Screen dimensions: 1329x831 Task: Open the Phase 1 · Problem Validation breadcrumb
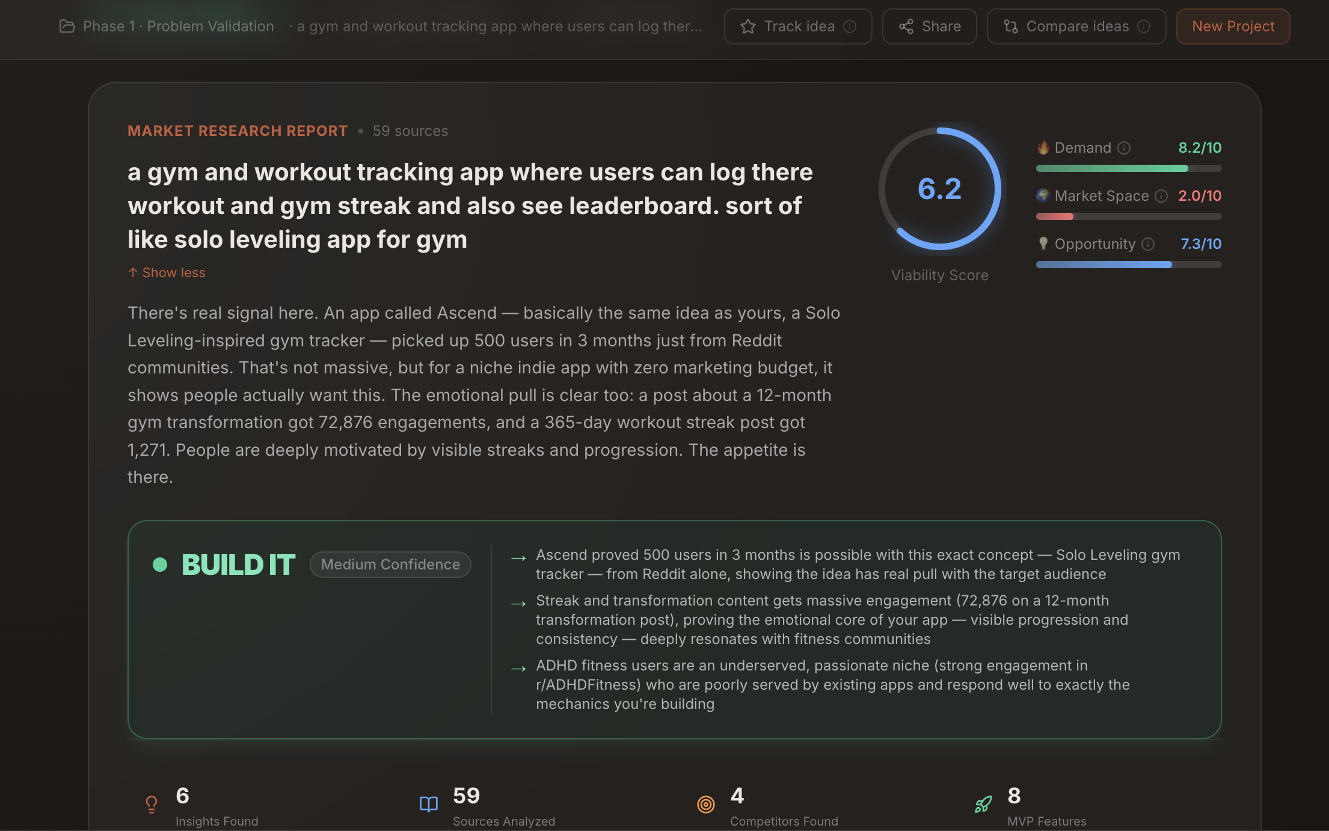[x=178, y=26]
